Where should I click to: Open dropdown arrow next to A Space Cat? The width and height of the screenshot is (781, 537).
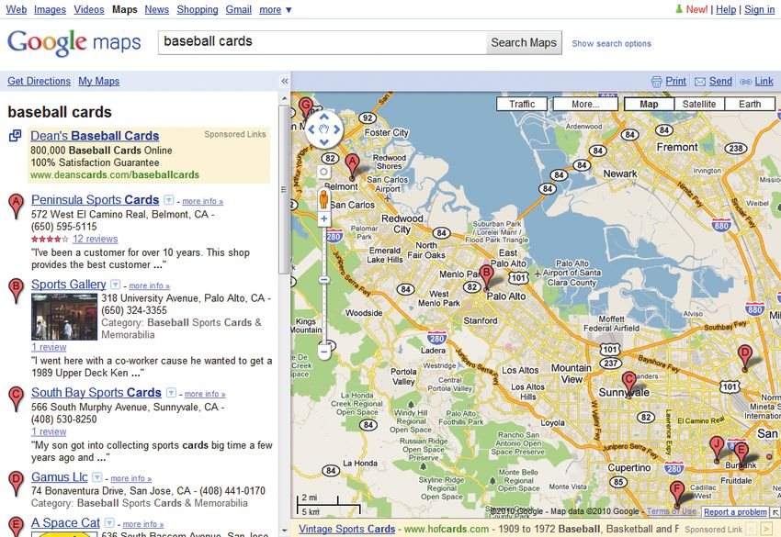click(109, 523)
